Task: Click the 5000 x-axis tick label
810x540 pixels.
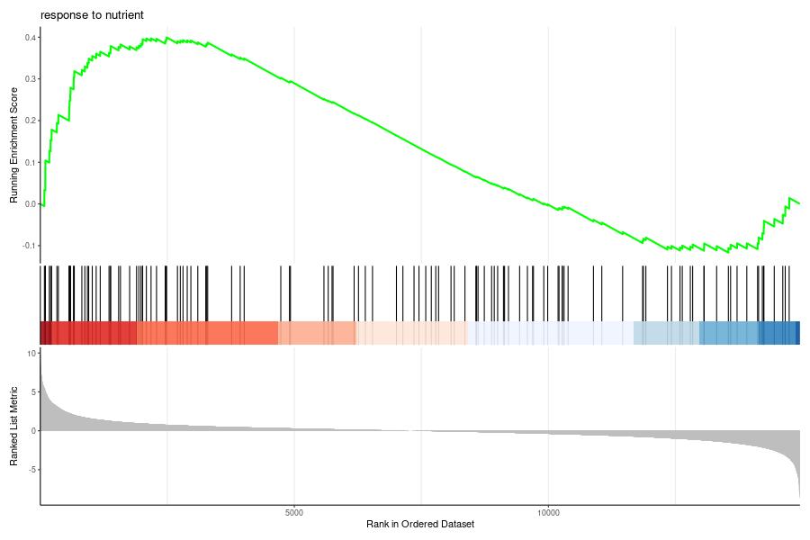Action: coord(294,513)
